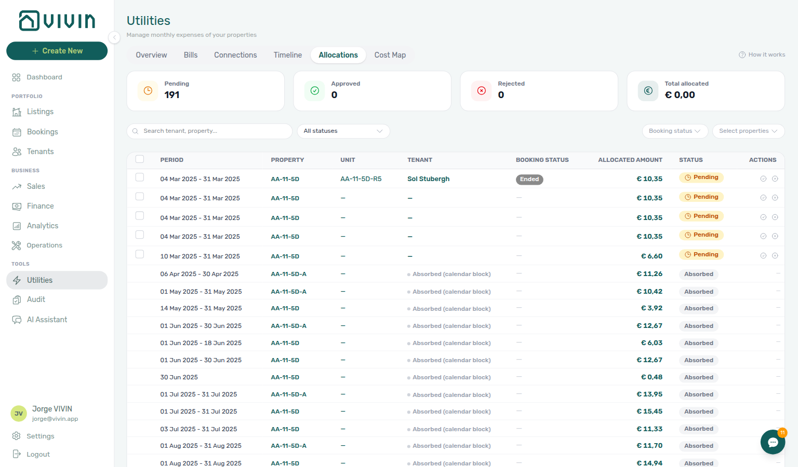Go to Dashboard in sidebar
This screenshot has width=798, height=467.
pyautogui.click(x=57, y=77)
